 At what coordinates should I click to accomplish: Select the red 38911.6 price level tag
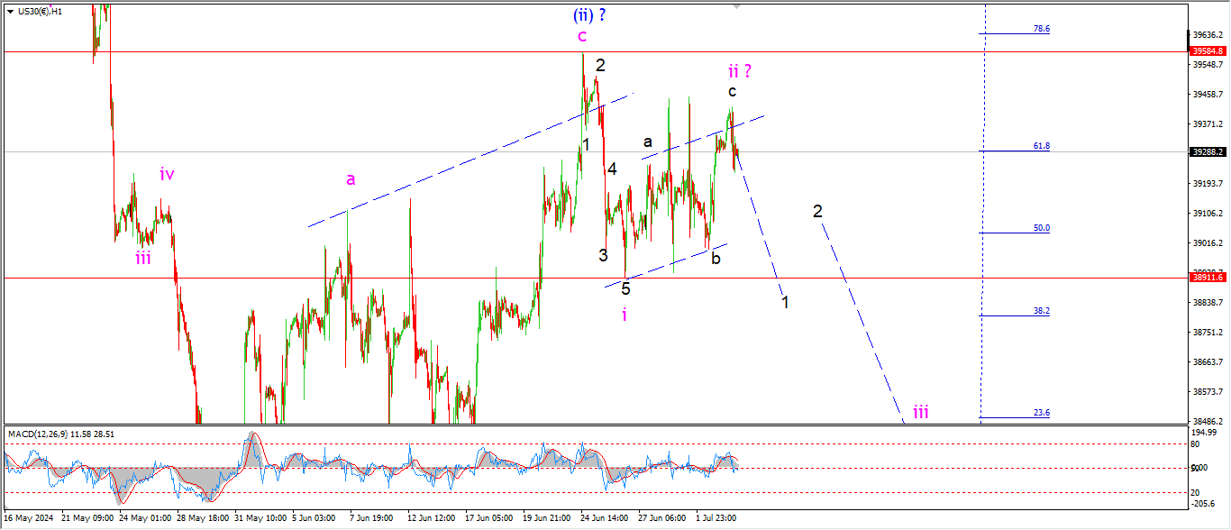coord(1207,278)
